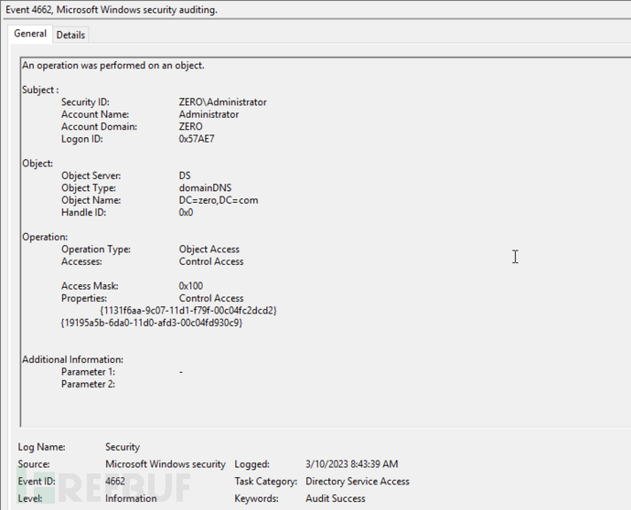Click the Access Mask value 0x100
The height and width of the screenshot is (510, 631).
coord(191,286)
